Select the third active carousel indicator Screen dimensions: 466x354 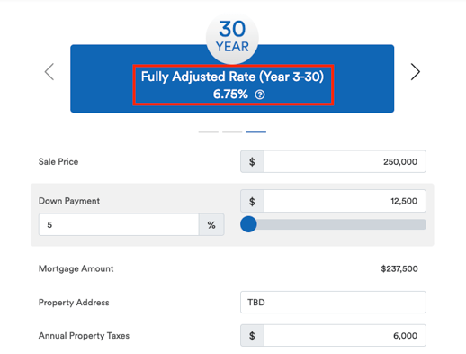coord(256,132)
